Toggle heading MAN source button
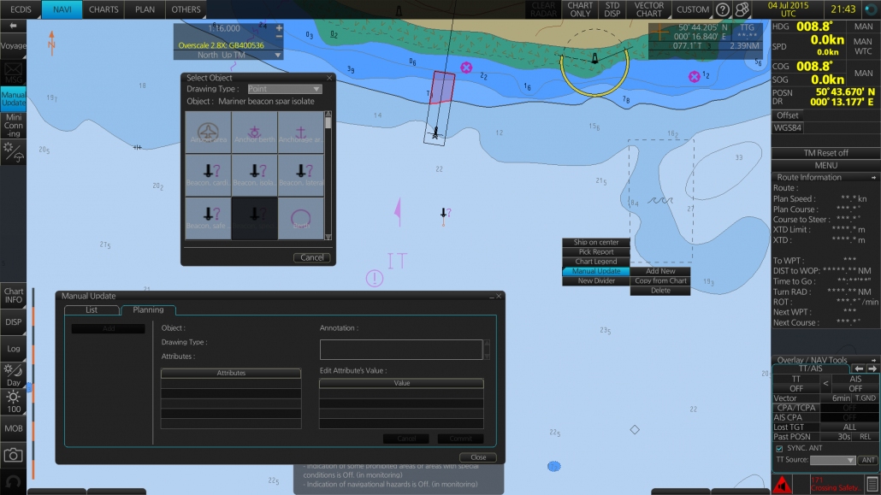Screen dimensions: 881x495 coord(863,27)
